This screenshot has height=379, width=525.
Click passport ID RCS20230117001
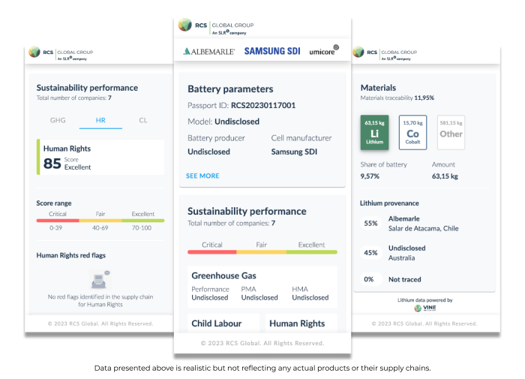(x=263, y=106)
